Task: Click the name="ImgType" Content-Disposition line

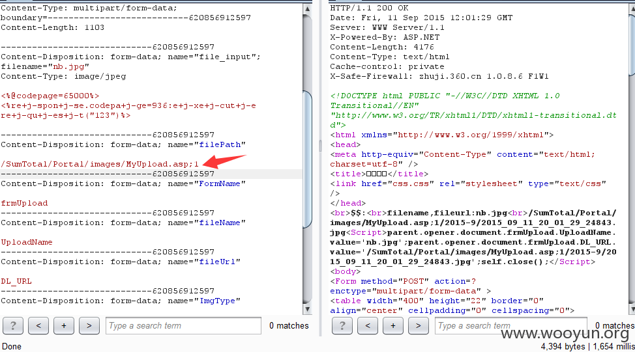Action: 121,301
